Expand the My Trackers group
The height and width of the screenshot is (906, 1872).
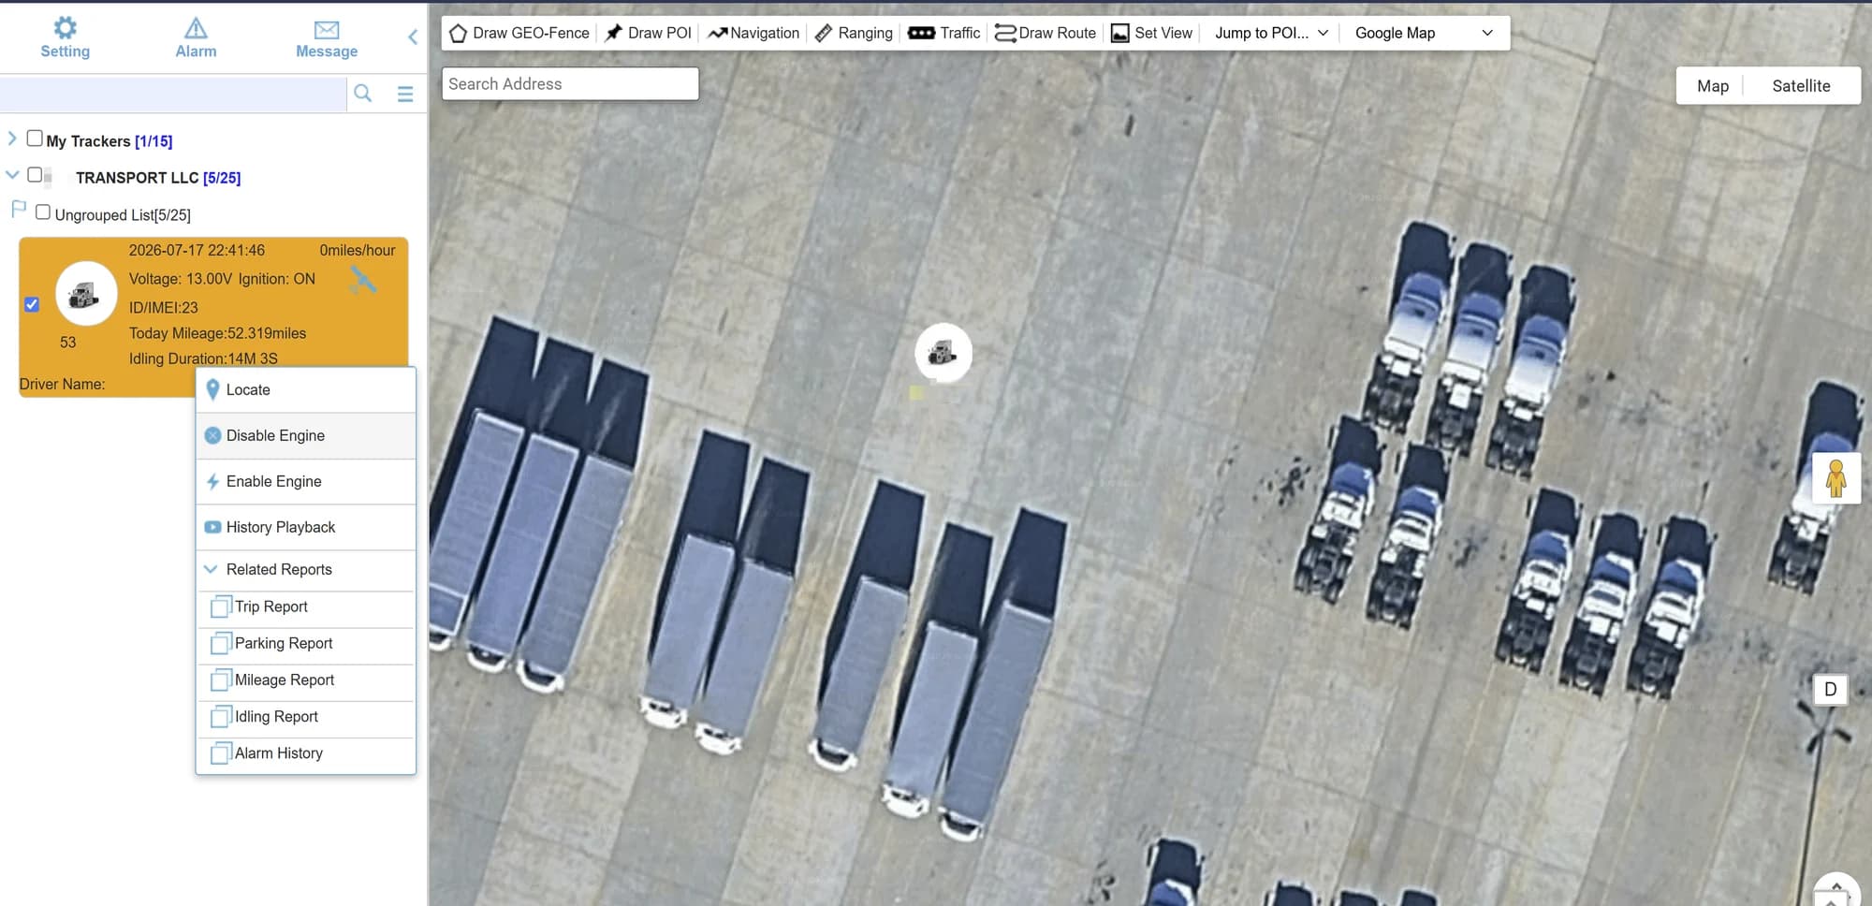click(12, 139)
